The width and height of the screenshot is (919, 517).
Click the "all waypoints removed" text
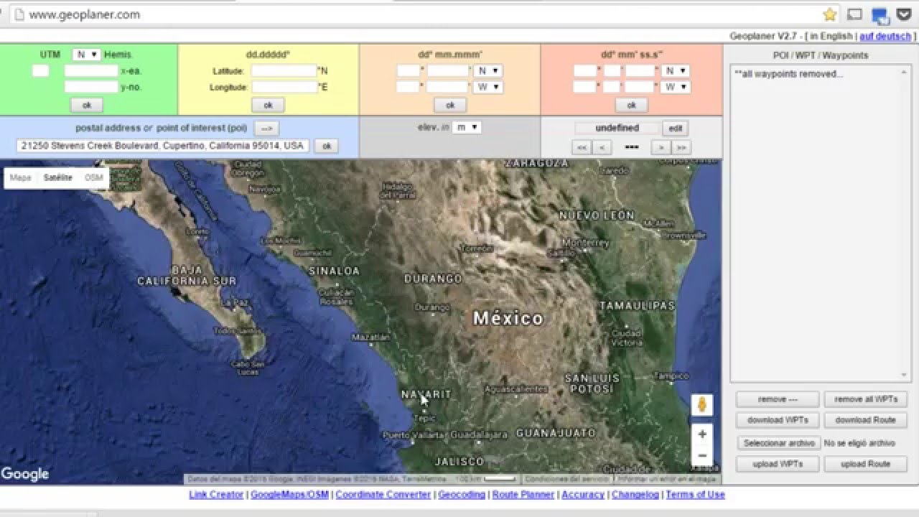point(789,74)
